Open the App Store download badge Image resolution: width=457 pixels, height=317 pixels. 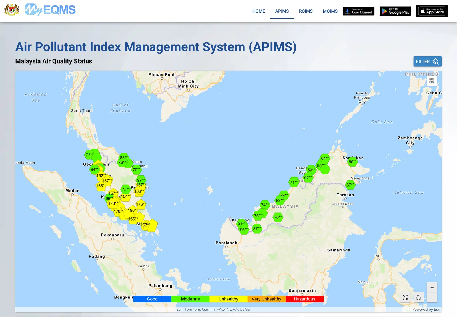pyautogui.click(x=432, y=11)
